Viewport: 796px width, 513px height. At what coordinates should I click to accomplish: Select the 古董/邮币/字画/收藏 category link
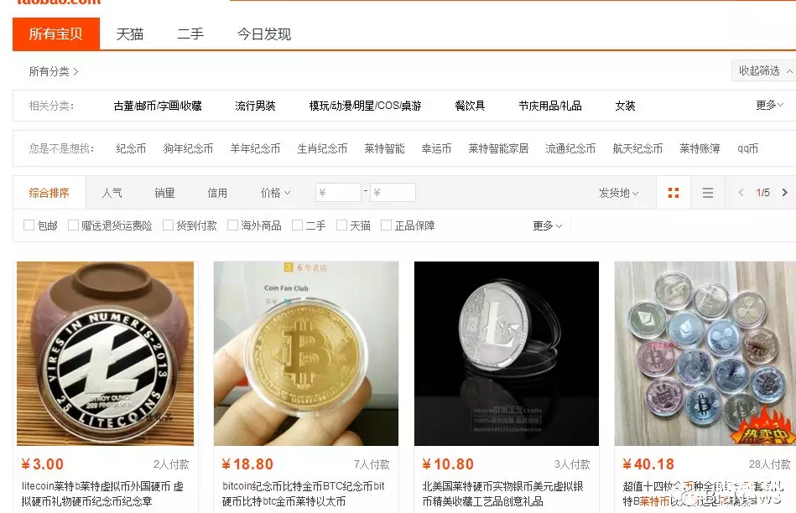[158, 106]
